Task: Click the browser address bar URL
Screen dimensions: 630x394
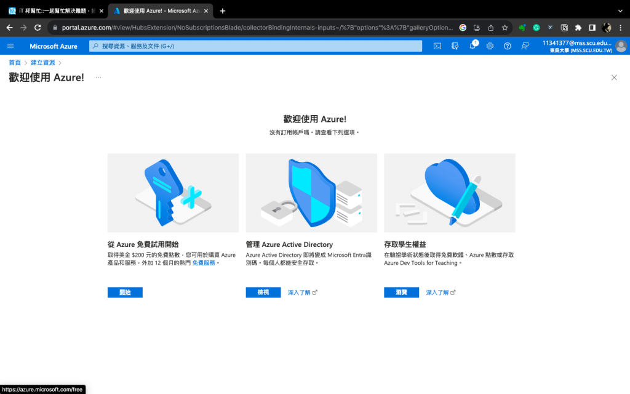Action: tap(257, 28)
